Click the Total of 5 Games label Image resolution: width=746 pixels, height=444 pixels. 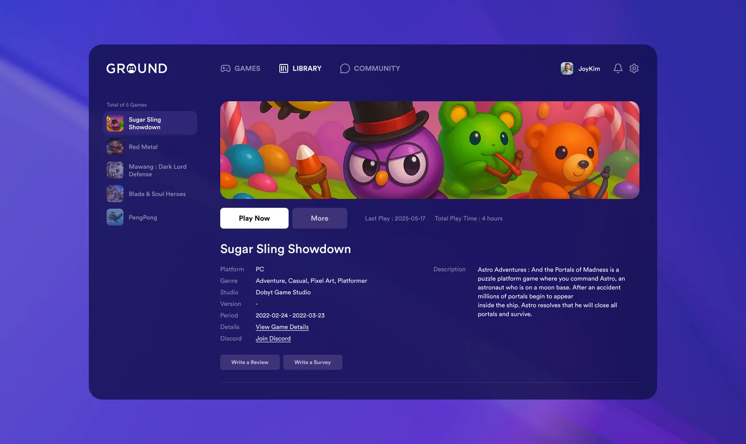pos(127,105)
